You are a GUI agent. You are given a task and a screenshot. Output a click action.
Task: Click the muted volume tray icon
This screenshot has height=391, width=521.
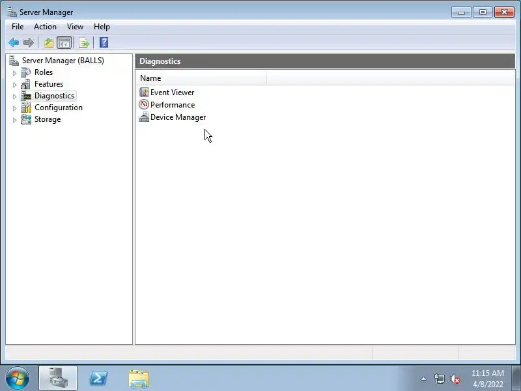point(455,379)
